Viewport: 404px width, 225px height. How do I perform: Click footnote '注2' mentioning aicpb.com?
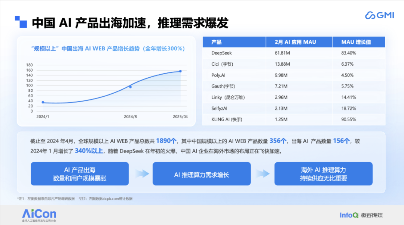[x=105, y=199]
